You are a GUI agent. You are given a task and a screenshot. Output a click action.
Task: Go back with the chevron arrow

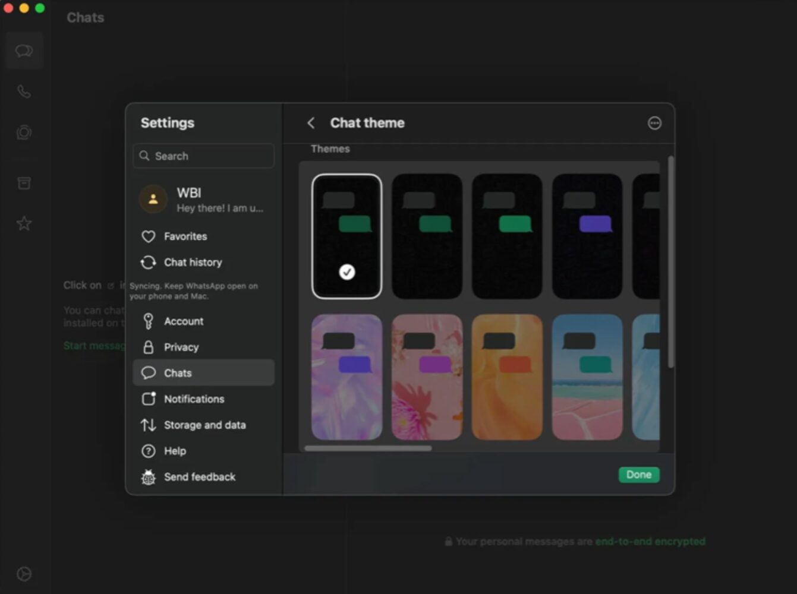pyautogui.click(x=311, y=123)
